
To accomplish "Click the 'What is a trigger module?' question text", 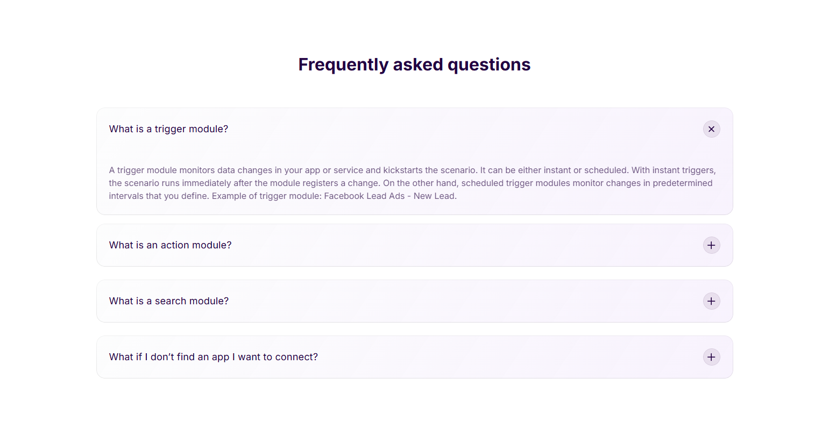I will [x=168, y=129].
